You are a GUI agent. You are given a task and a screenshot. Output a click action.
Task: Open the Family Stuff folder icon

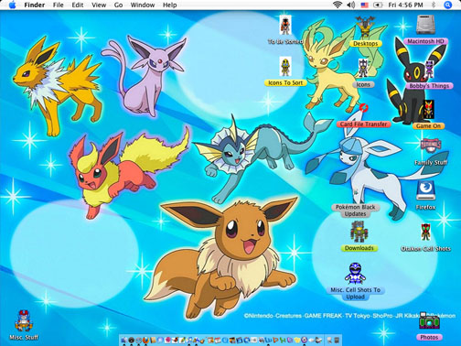[x=431, y=146]
